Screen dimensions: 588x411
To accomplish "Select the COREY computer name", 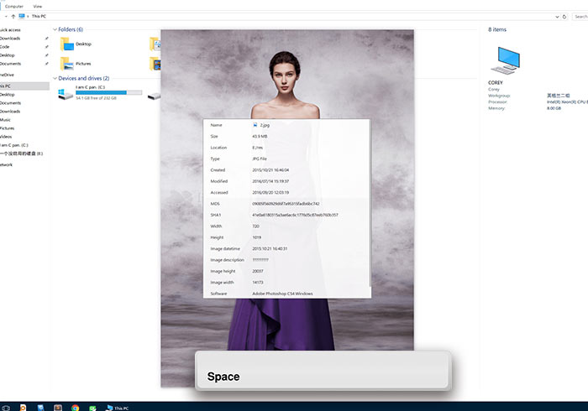I will click(496, 82).
